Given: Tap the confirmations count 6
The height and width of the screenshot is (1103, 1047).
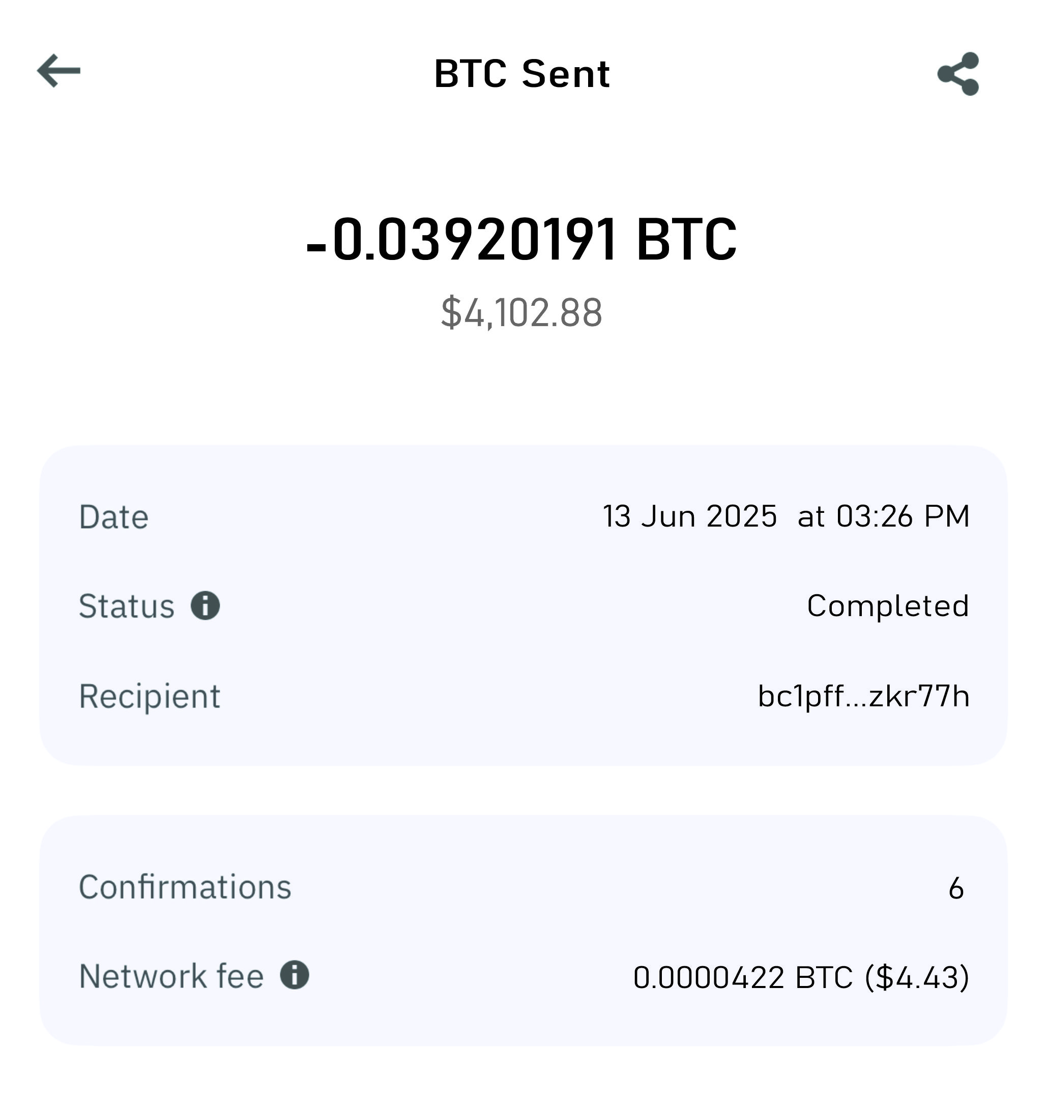Looking at the screenshot, I should click(956, 888).
